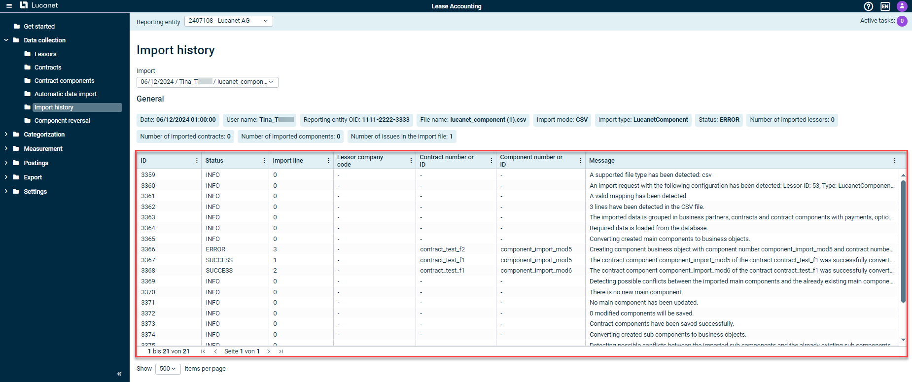Expand the Measurement tree node

click(6, 148)
